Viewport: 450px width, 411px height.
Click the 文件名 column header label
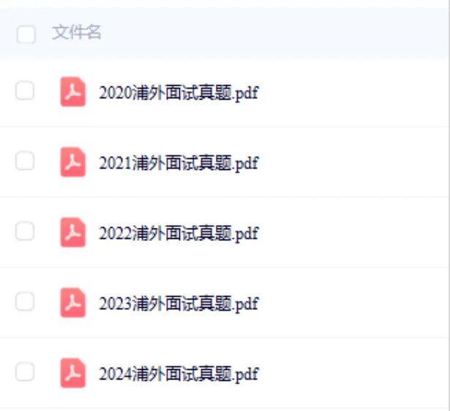[x=76, y=32]
